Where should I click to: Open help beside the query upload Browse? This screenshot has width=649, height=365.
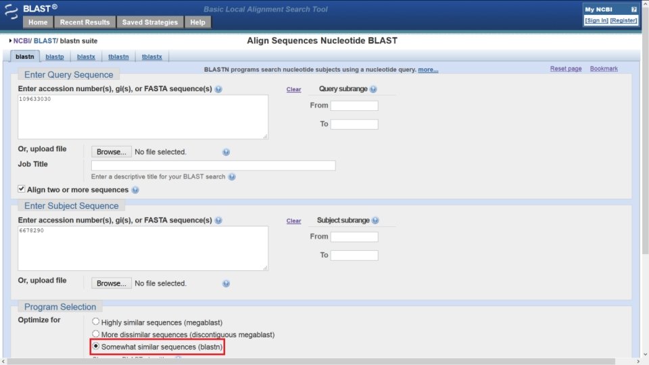[226, 152]
